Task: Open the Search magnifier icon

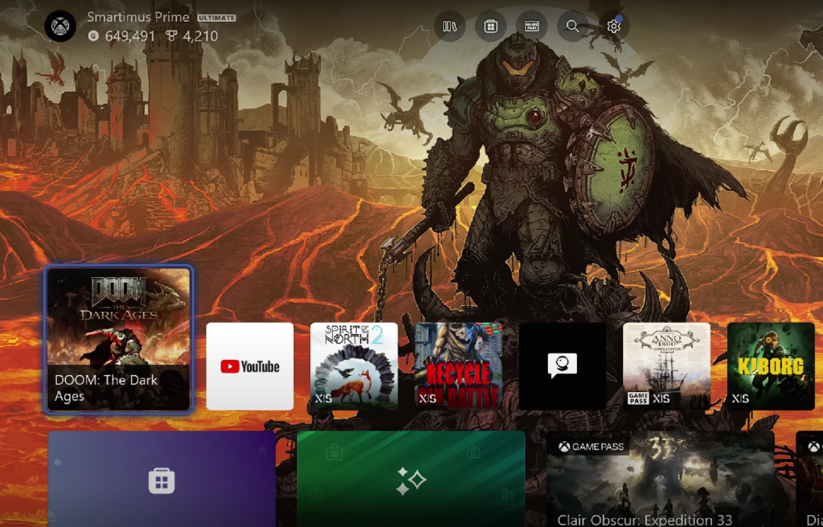Action: pos(572,26)
